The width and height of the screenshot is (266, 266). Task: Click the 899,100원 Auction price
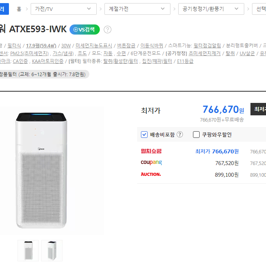point(227,175)
